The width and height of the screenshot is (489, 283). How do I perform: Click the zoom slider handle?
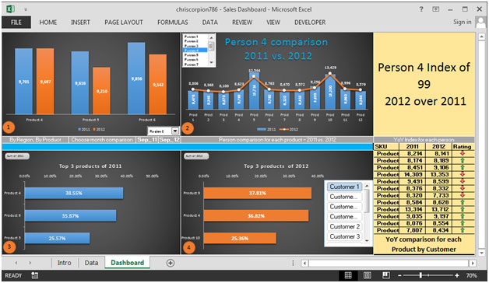click(x=420, y=275)
